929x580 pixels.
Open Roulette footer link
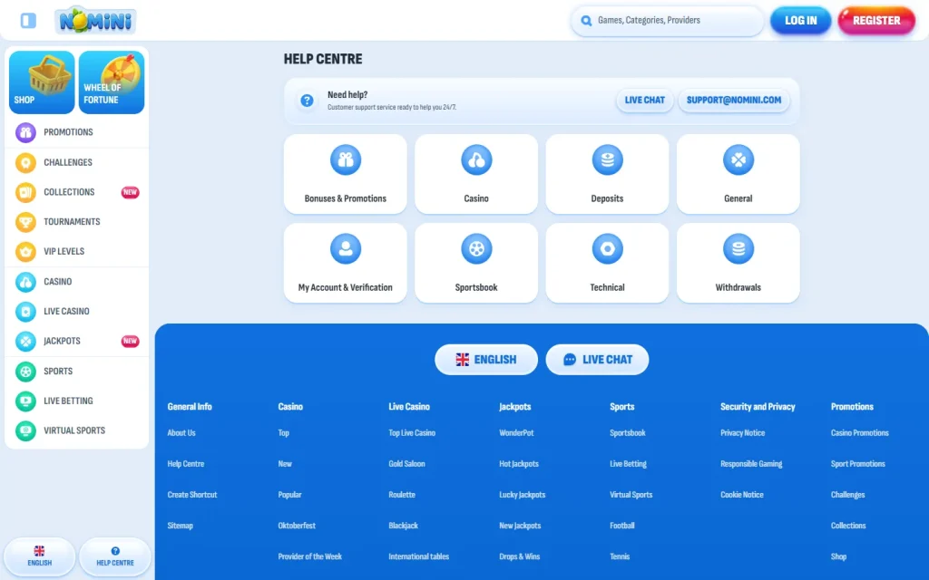click(402, 495)
